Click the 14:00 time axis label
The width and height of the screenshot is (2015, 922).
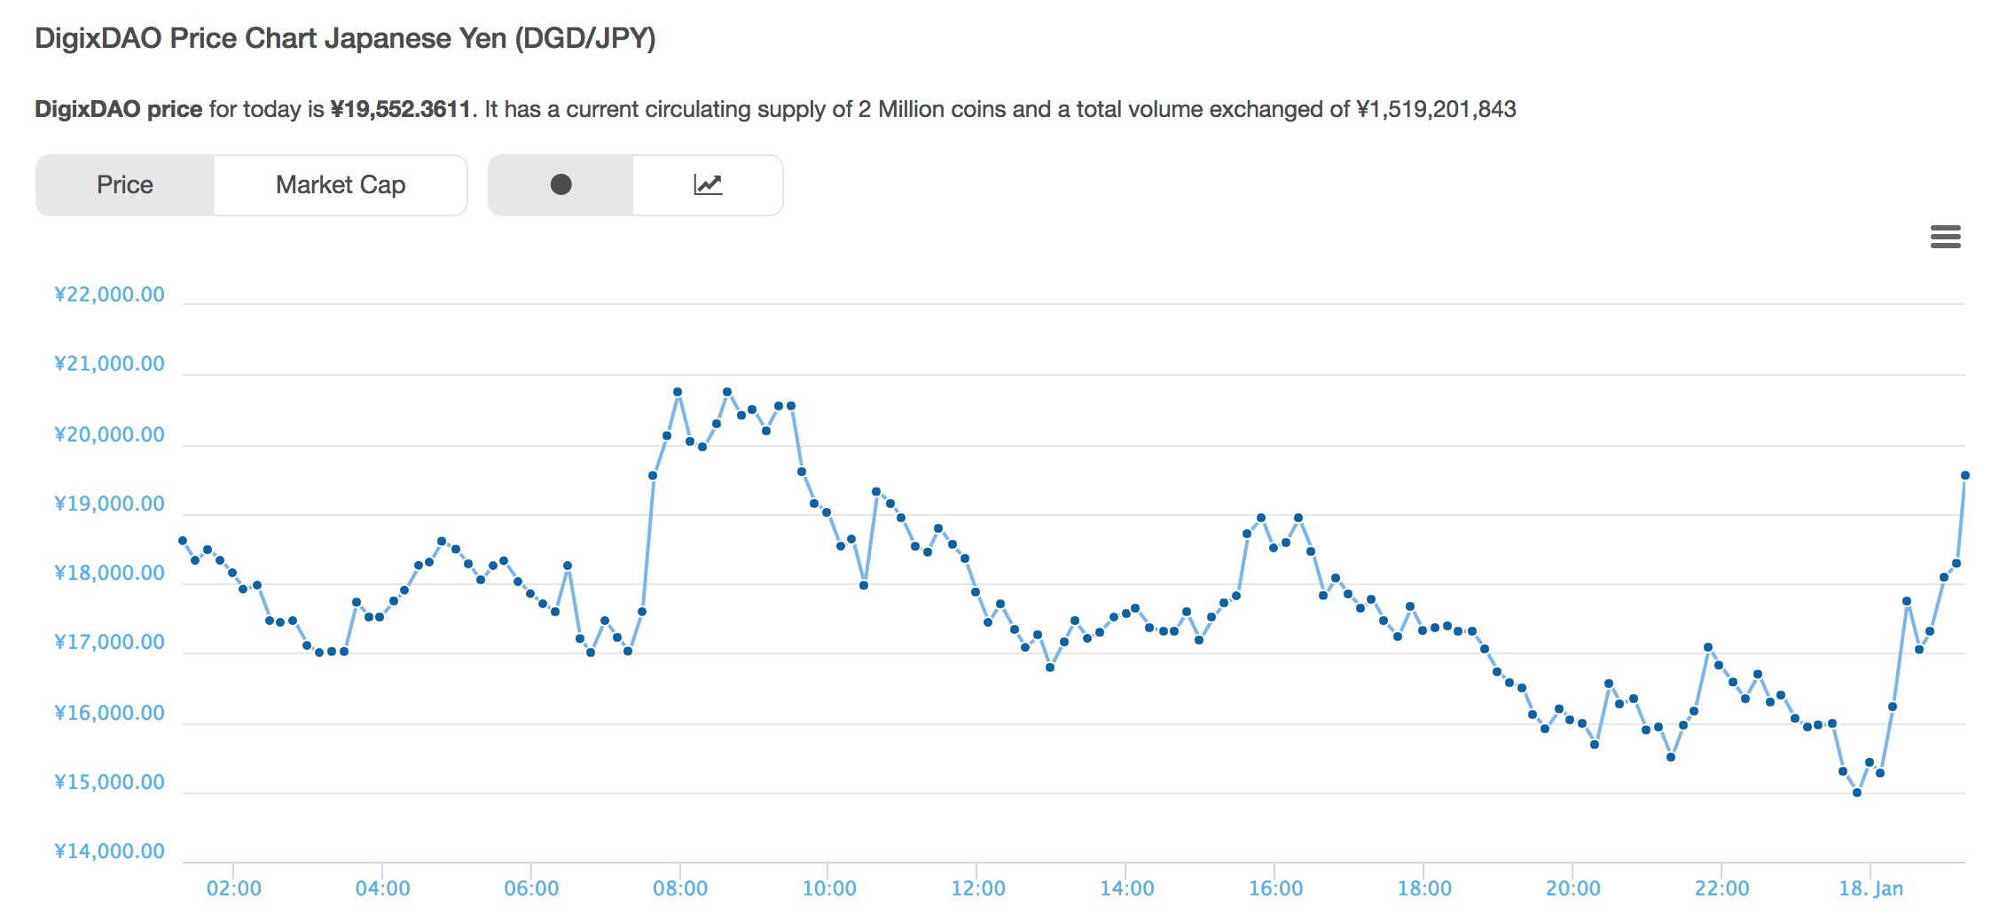1127,888
